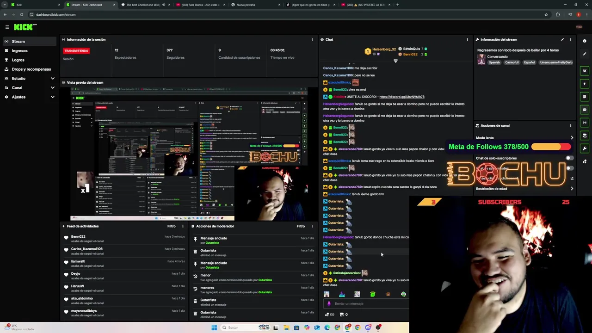The height and width of the screenshot is (333, 592).
Task: Click the purple microphone icon in chat input
Action: pyautogui.click(x=329, y=304)
